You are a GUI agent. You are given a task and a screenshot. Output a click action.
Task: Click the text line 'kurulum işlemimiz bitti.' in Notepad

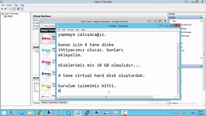(x=87, y=86)
